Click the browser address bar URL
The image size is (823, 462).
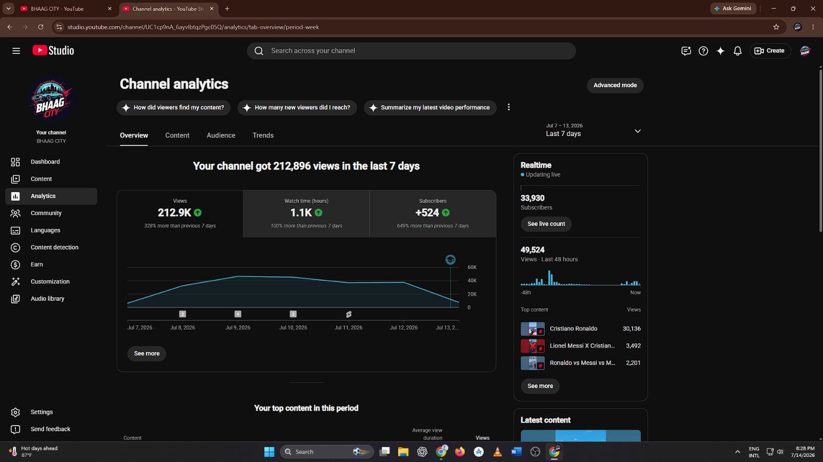193,27
